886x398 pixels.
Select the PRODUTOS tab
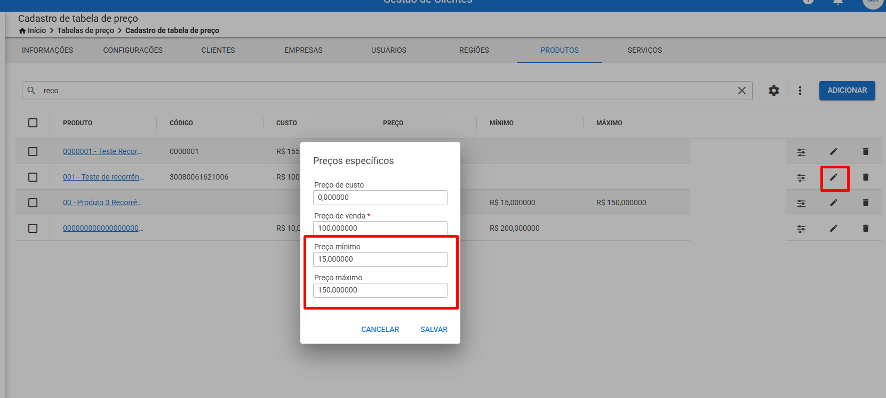560,50
